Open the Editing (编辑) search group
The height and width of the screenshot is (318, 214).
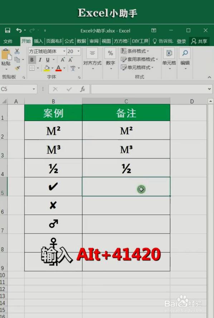(x=185, y=59)
